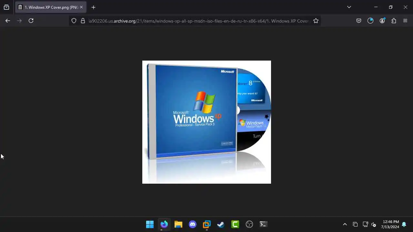Open Discord from the taskbar
Viewport: 413px width, 232px height.
click(x=193, y=224)
